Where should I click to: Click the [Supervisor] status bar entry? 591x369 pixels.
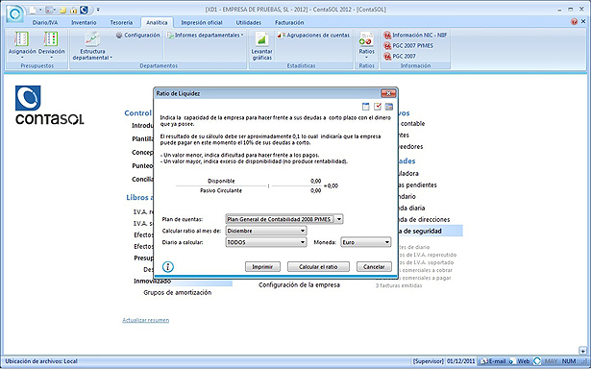(x=429, y=361)
